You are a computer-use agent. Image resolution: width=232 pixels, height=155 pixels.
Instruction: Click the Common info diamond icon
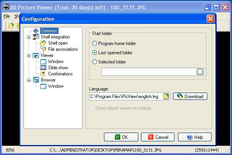36,31
